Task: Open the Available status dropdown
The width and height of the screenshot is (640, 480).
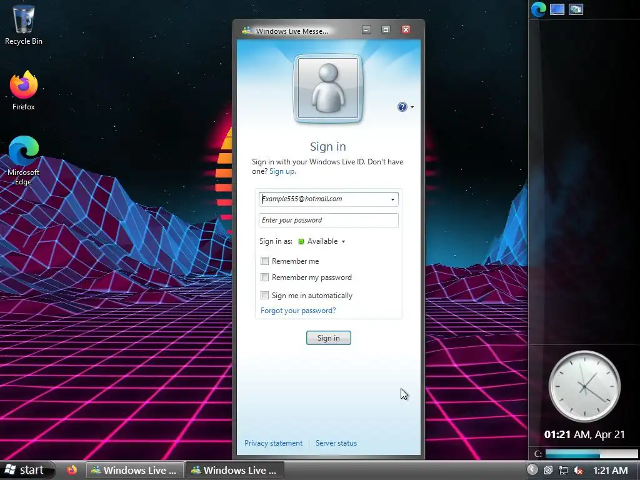Action: click(322, 241)
